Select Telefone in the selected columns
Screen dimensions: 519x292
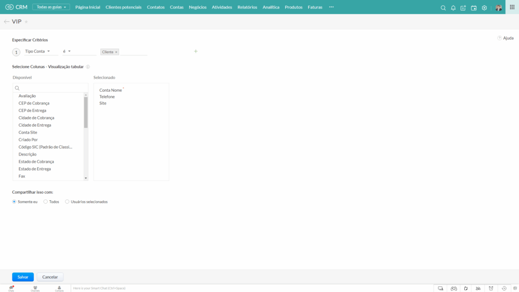point(107,97)
